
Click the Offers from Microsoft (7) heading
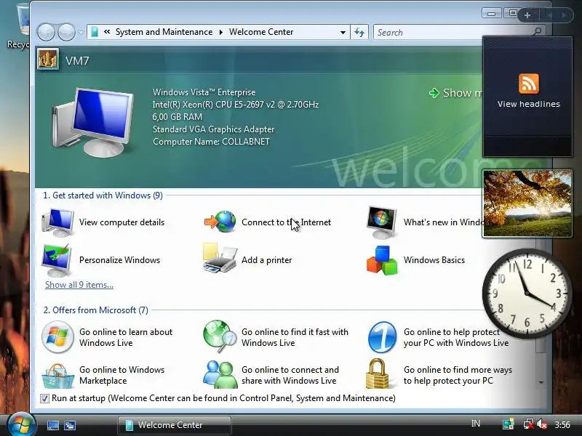click(96, 310)
